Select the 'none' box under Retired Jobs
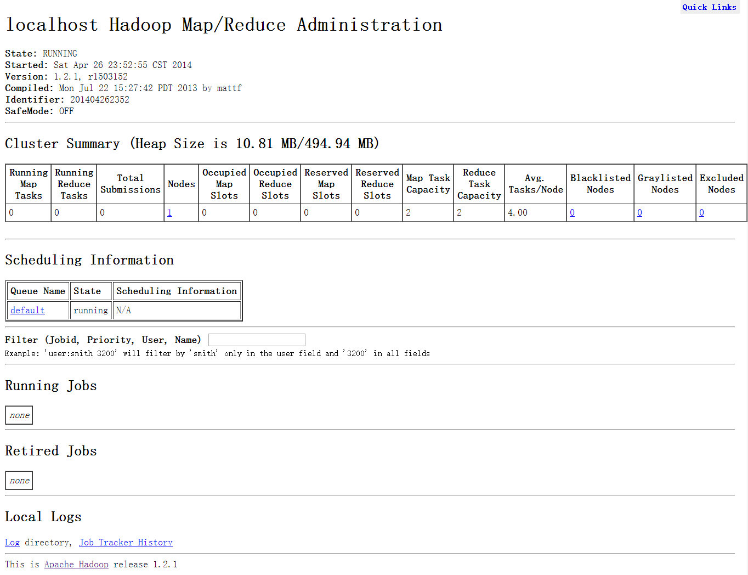The image size is (748, 575). pos(19,481)
